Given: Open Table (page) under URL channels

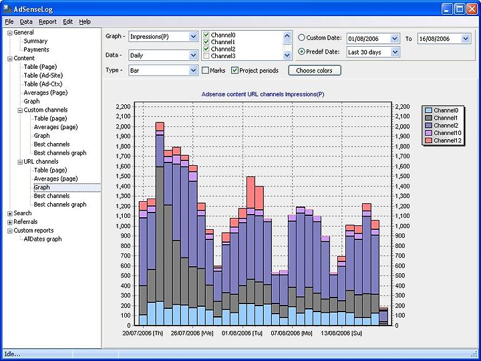Looking at the screenshot, I should [50, 170].
